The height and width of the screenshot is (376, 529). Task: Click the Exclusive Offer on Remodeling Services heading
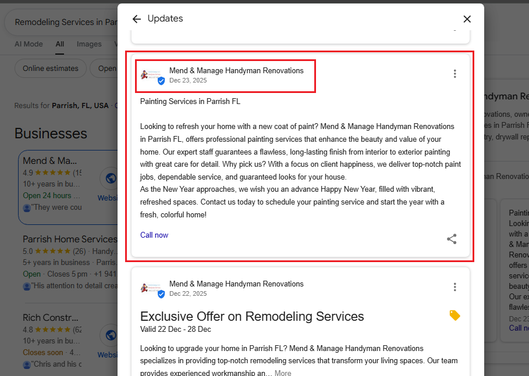click(252, 317)
